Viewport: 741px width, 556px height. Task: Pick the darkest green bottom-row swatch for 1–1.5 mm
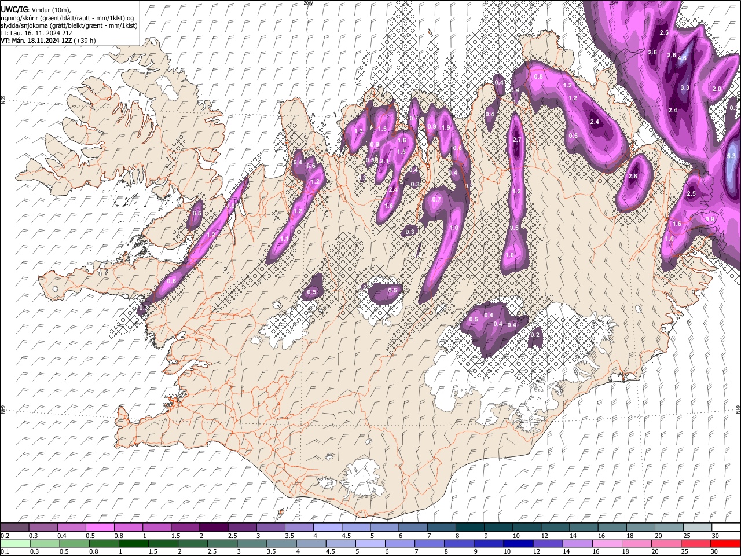(134, 544)
